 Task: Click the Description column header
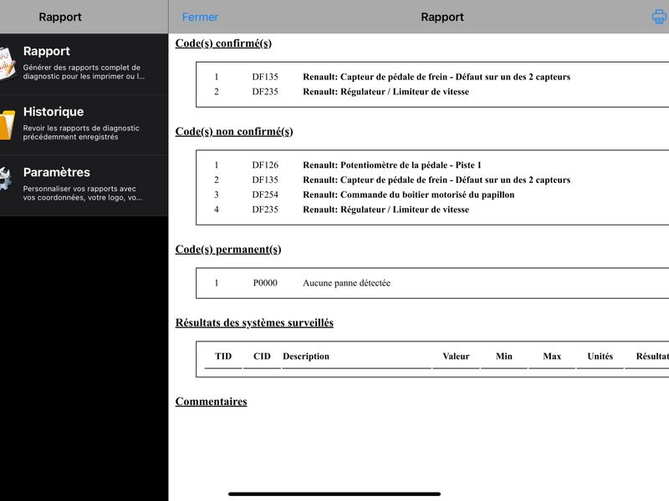tap(306, 357)
